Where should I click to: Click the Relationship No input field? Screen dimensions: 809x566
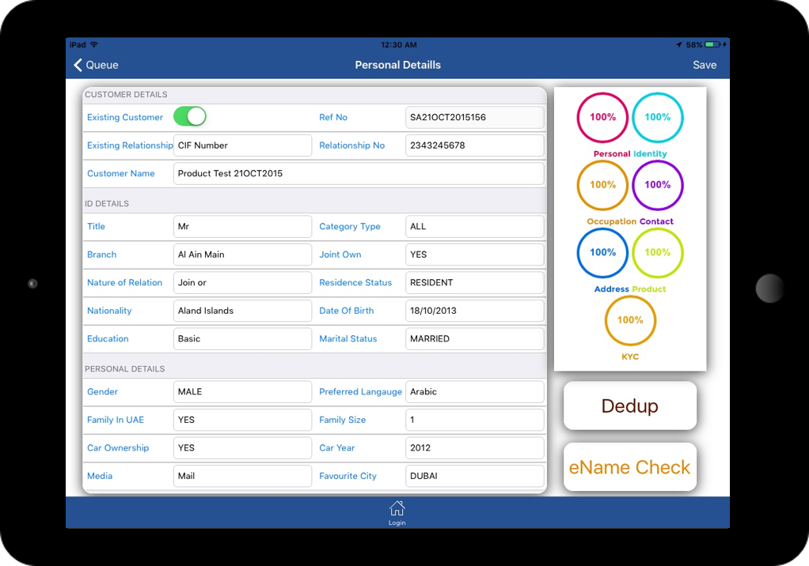pos(474,145)
